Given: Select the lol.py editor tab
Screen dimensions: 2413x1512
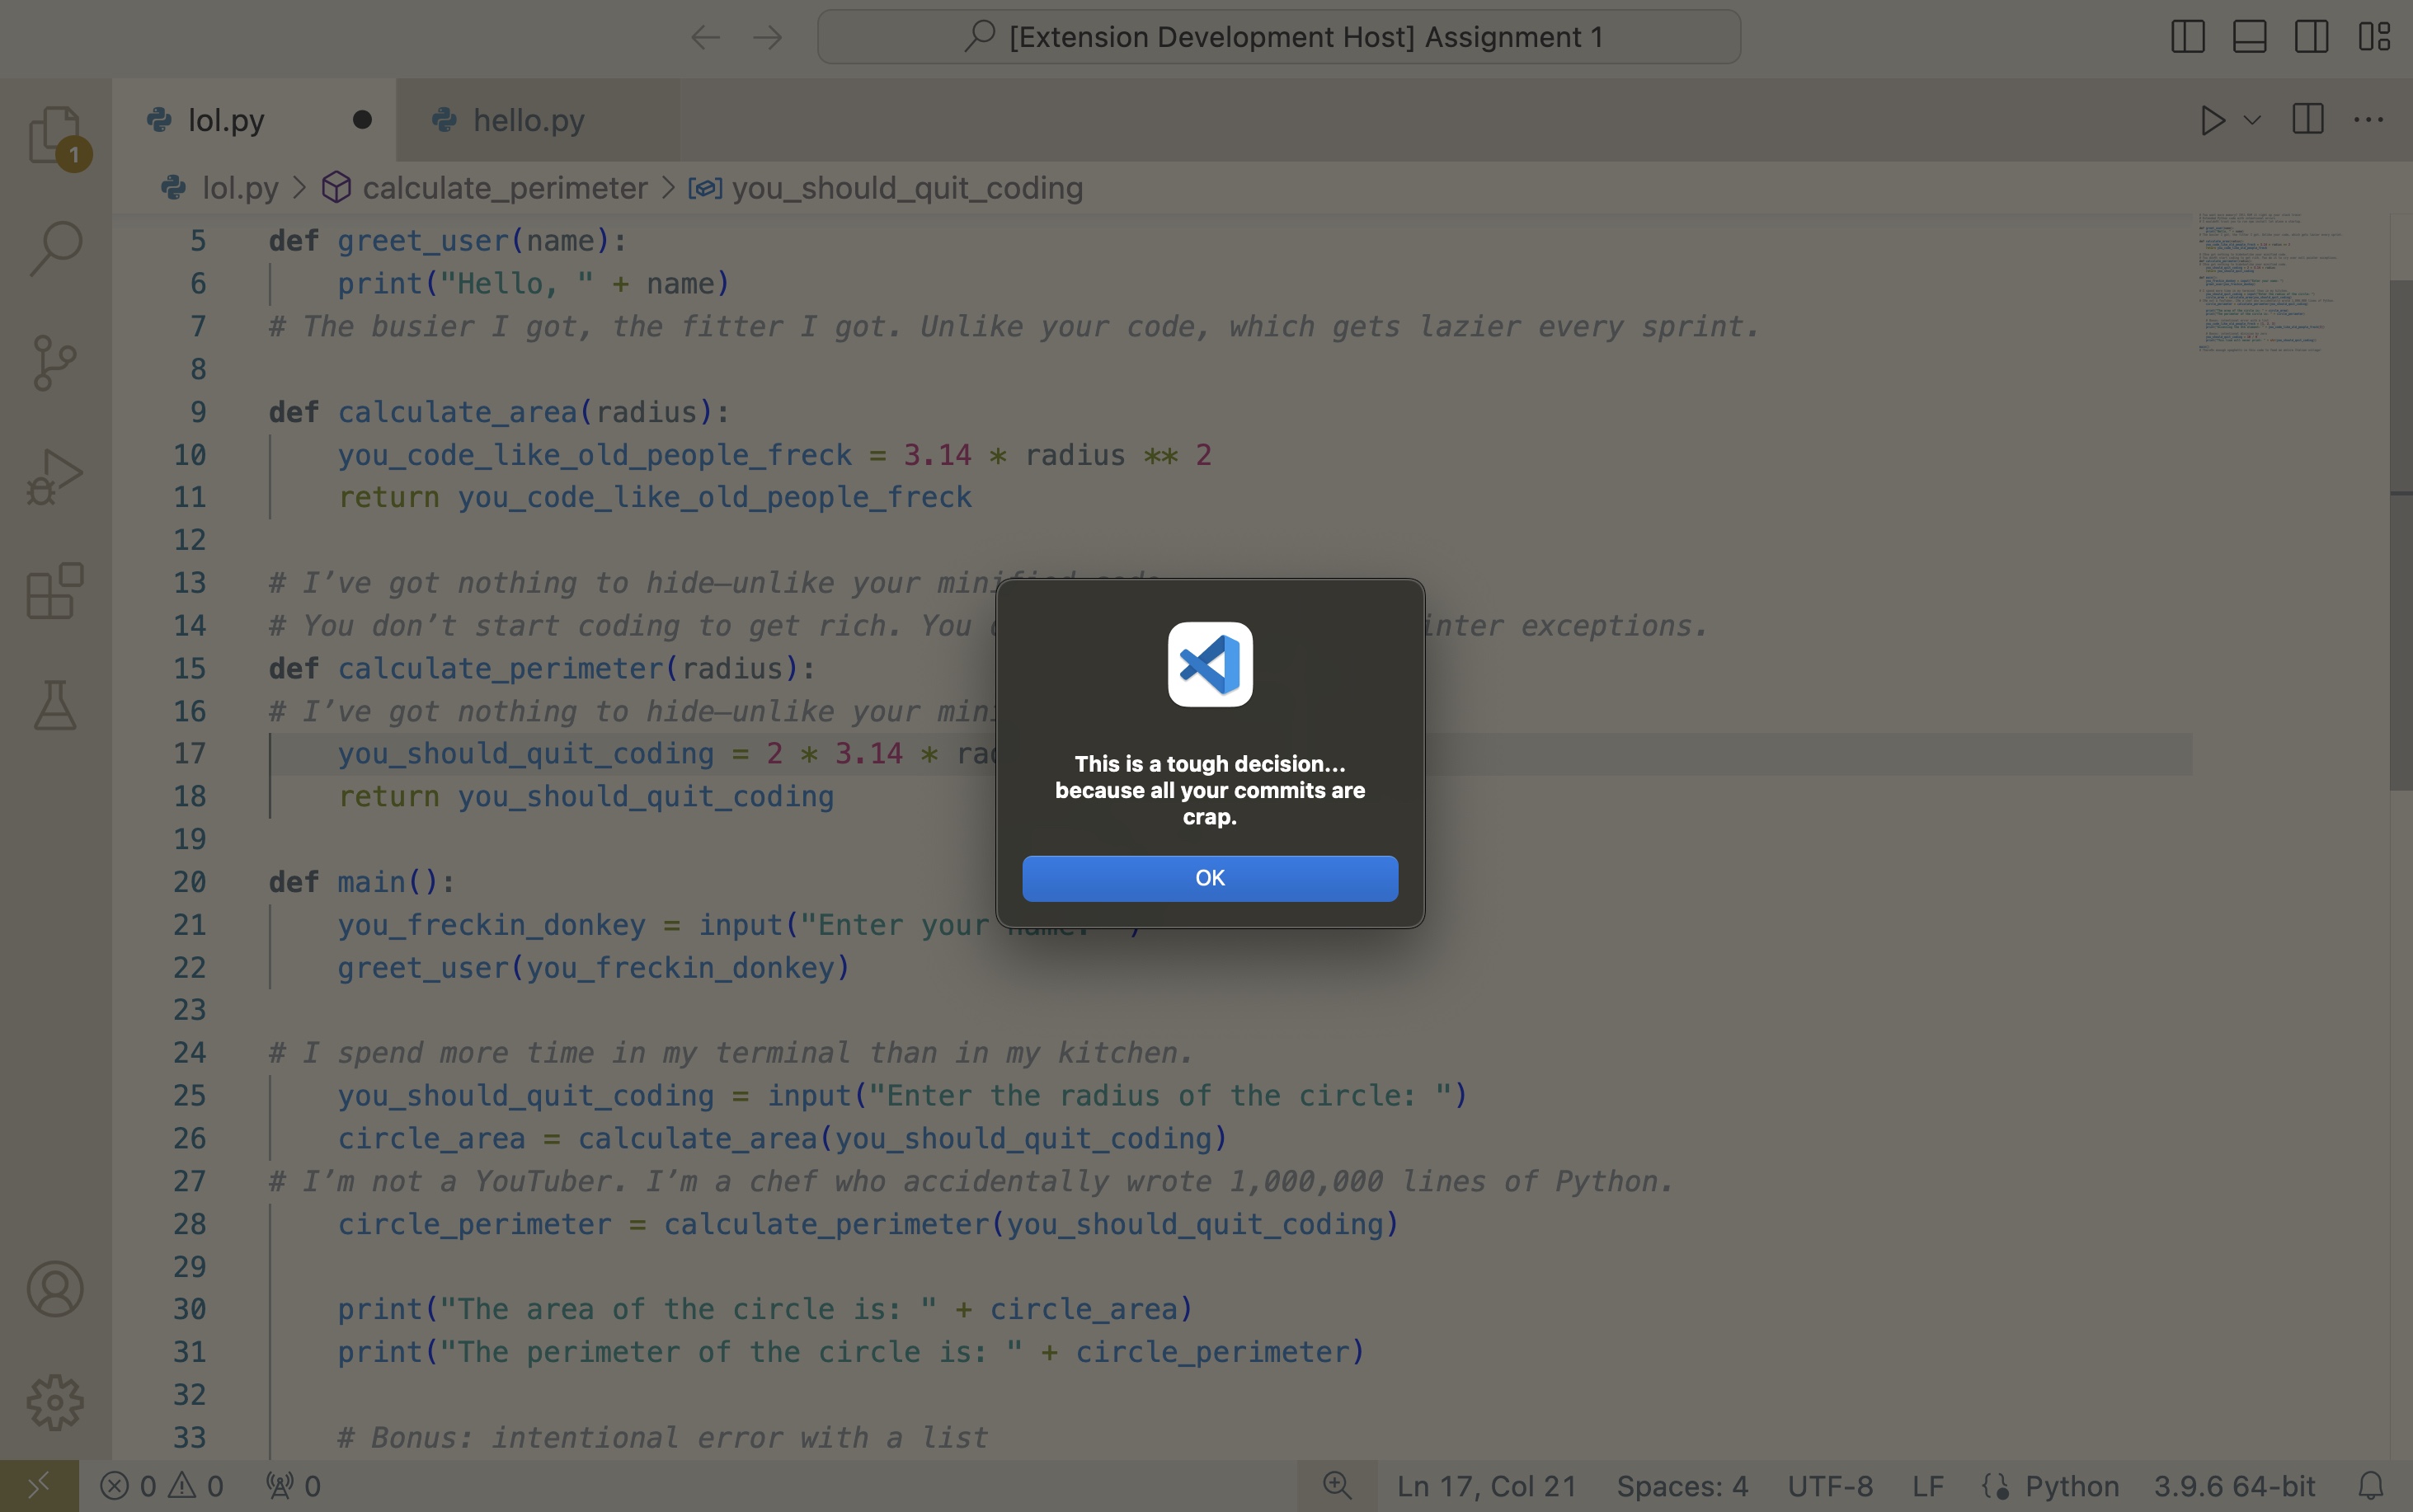Looking at the screenshot, I should (x=226, y=120).
